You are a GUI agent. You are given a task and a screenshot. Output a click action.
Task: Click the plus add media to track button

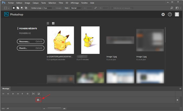pyautogui.click(x=177, y=100)
